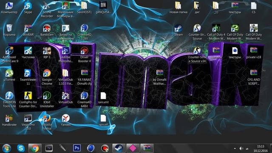Open the Skype desktop shortcut

point(28,8)
